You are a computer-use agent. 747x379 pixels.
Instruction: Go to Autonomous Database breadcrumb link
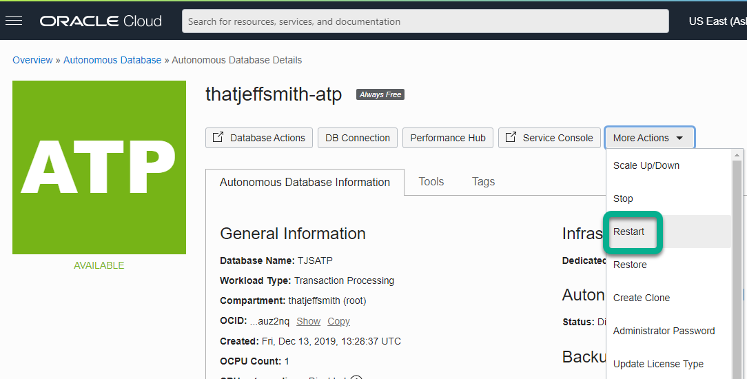click(112, 60)
